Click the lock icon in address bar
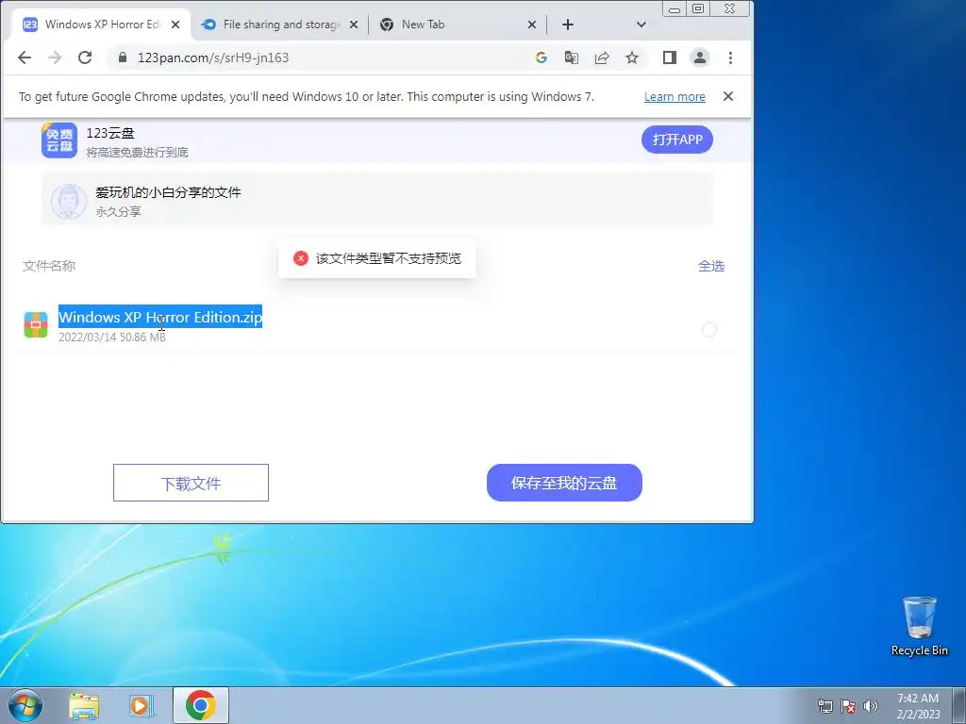Viewport: 966px width, 724px height. coord(122,58)
